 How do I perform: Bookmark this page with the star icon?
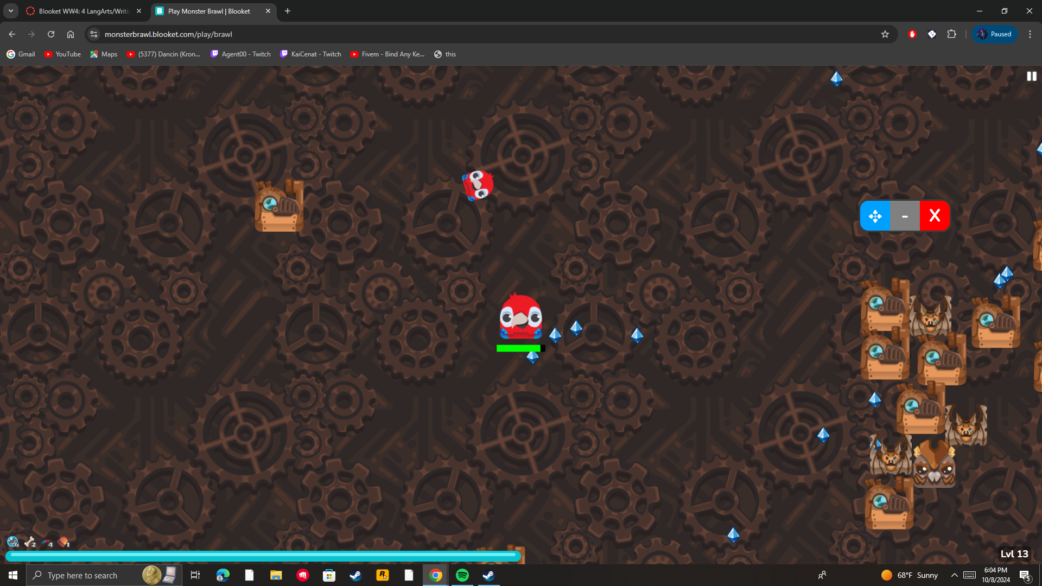tap(885, 34)
